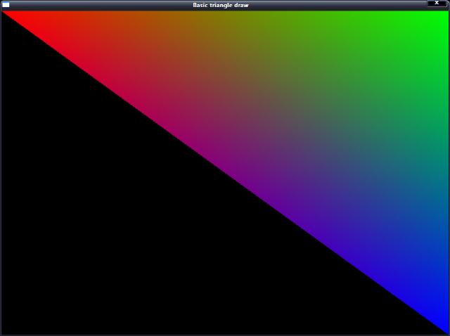Pick the bright green corner of the triangle
This screenshot has width=450, height=336.
(x=443, y=15)
